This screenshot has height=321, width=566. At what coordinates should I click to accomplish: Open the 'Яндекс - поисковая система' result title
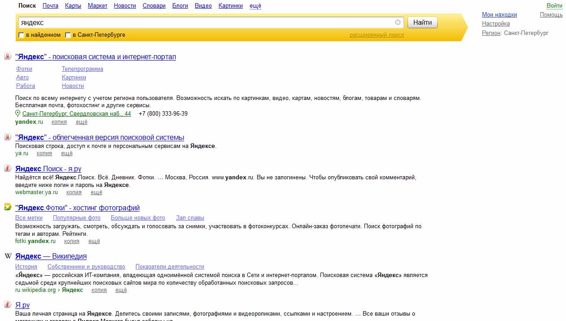[x=96, y=57]
